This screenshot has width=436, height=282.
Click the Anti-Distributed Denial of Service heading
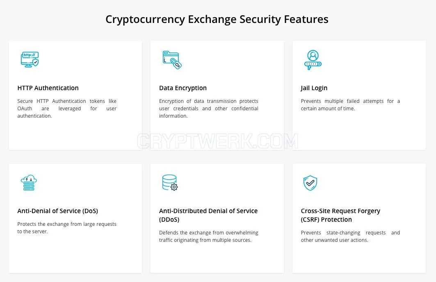click(208, 215)
